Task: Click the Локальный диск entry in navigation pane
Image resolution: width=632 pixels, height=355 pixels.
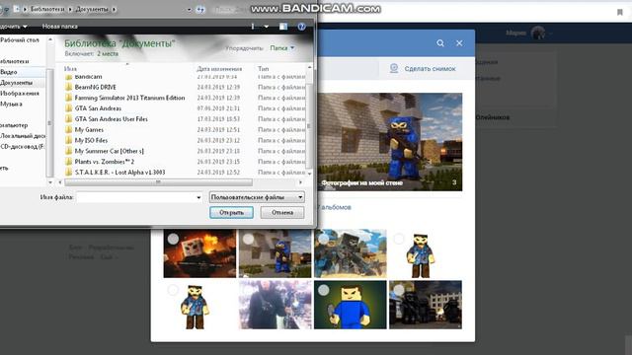Action: [x=22, y=136]
